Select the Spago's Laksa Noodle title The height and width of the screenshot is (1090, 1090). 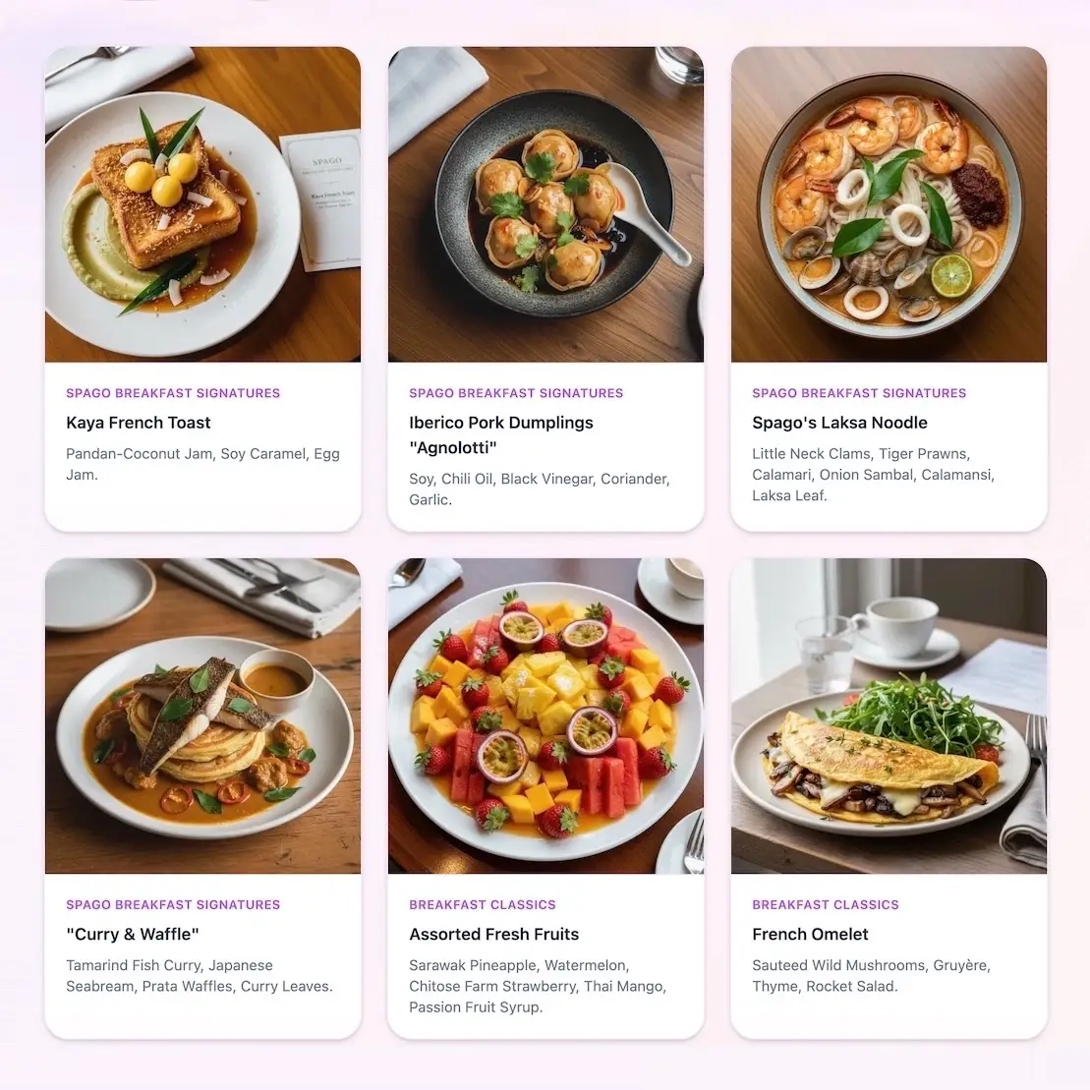pyautogui.click(x=839, y=423)
